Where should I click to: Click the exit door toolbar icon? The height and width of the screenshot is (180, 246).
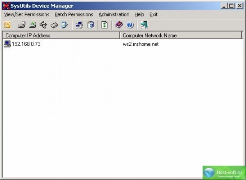click(x=144, y=25)
